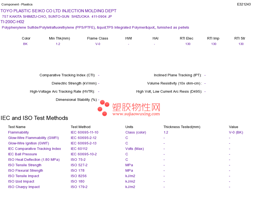Click the RTI Str column header
The width and height of the screenshot is (259, 218).
(240, 38)
